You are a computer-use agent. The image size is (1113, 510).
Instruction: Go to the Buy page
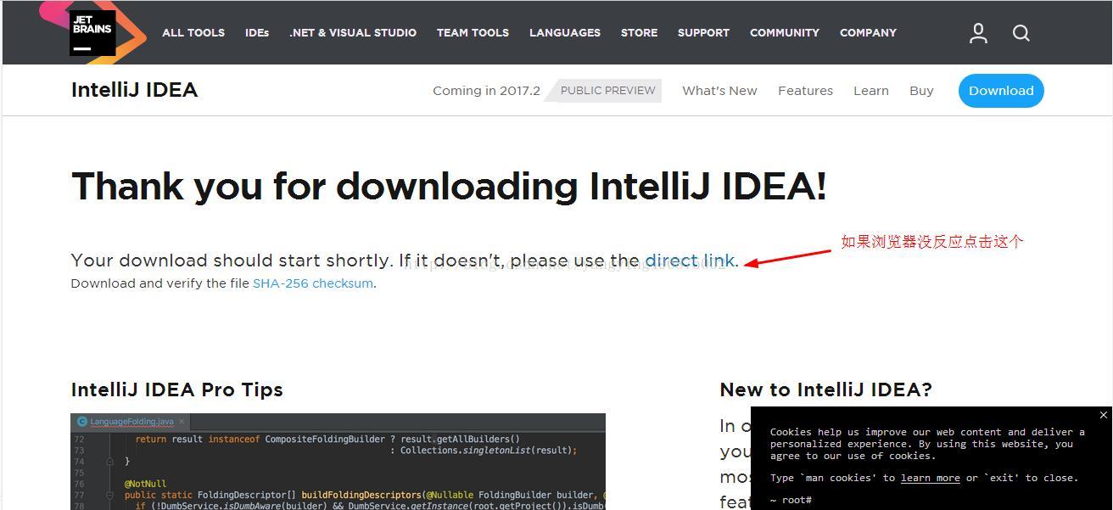click(921, 91)
